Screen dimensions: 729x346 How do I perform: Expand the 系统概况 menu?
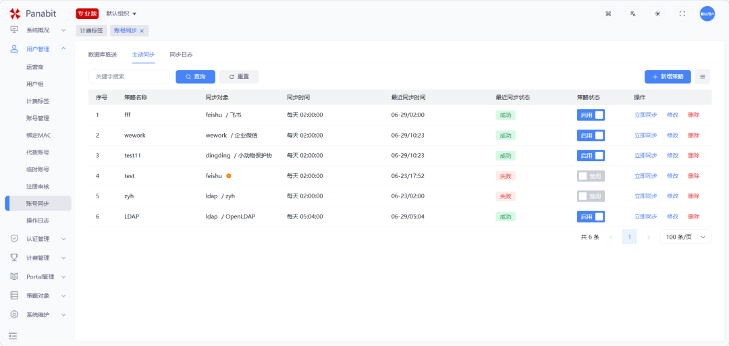click(x=63, y=30)
